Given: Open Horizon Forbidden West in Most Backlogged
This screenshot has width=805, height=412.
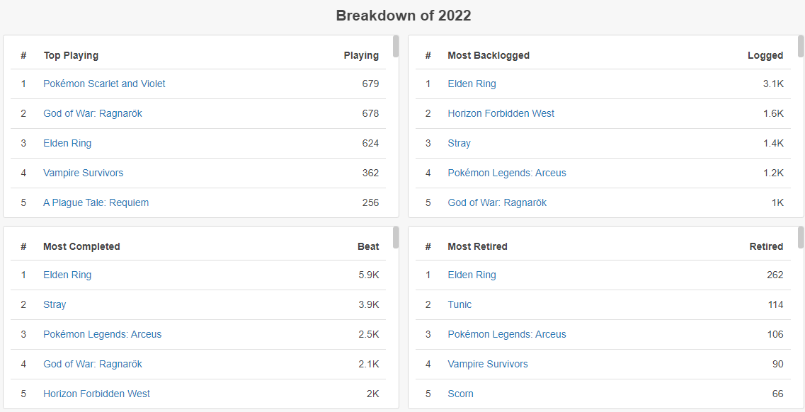Looking at the screenshot, I should click(501, 113).
